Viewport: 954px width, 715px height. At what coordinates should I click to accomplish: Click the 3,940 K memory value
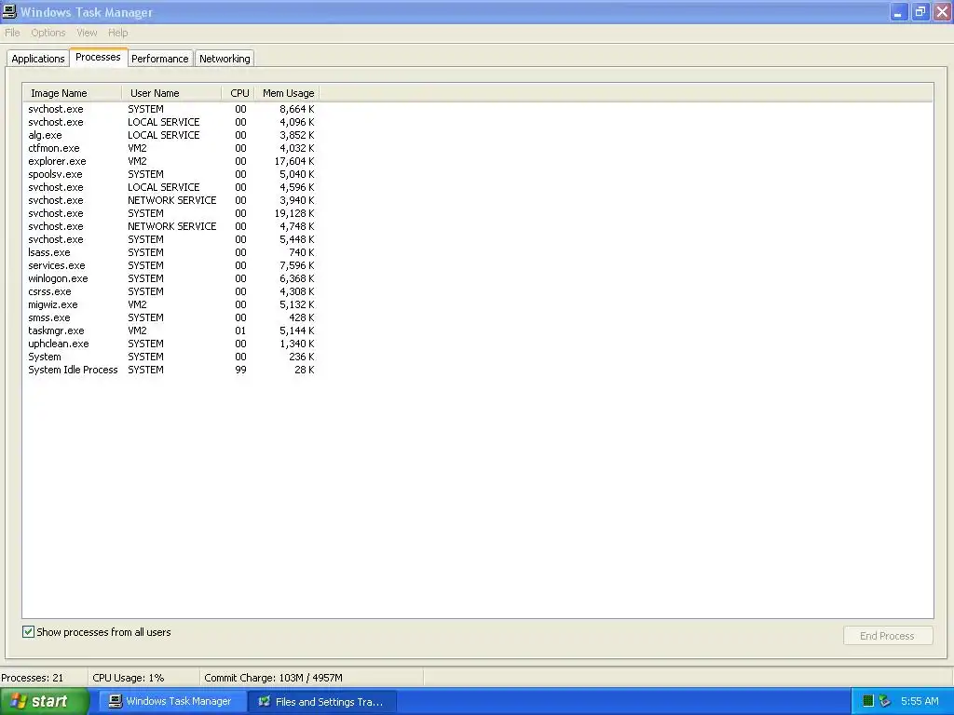[297, 201]
